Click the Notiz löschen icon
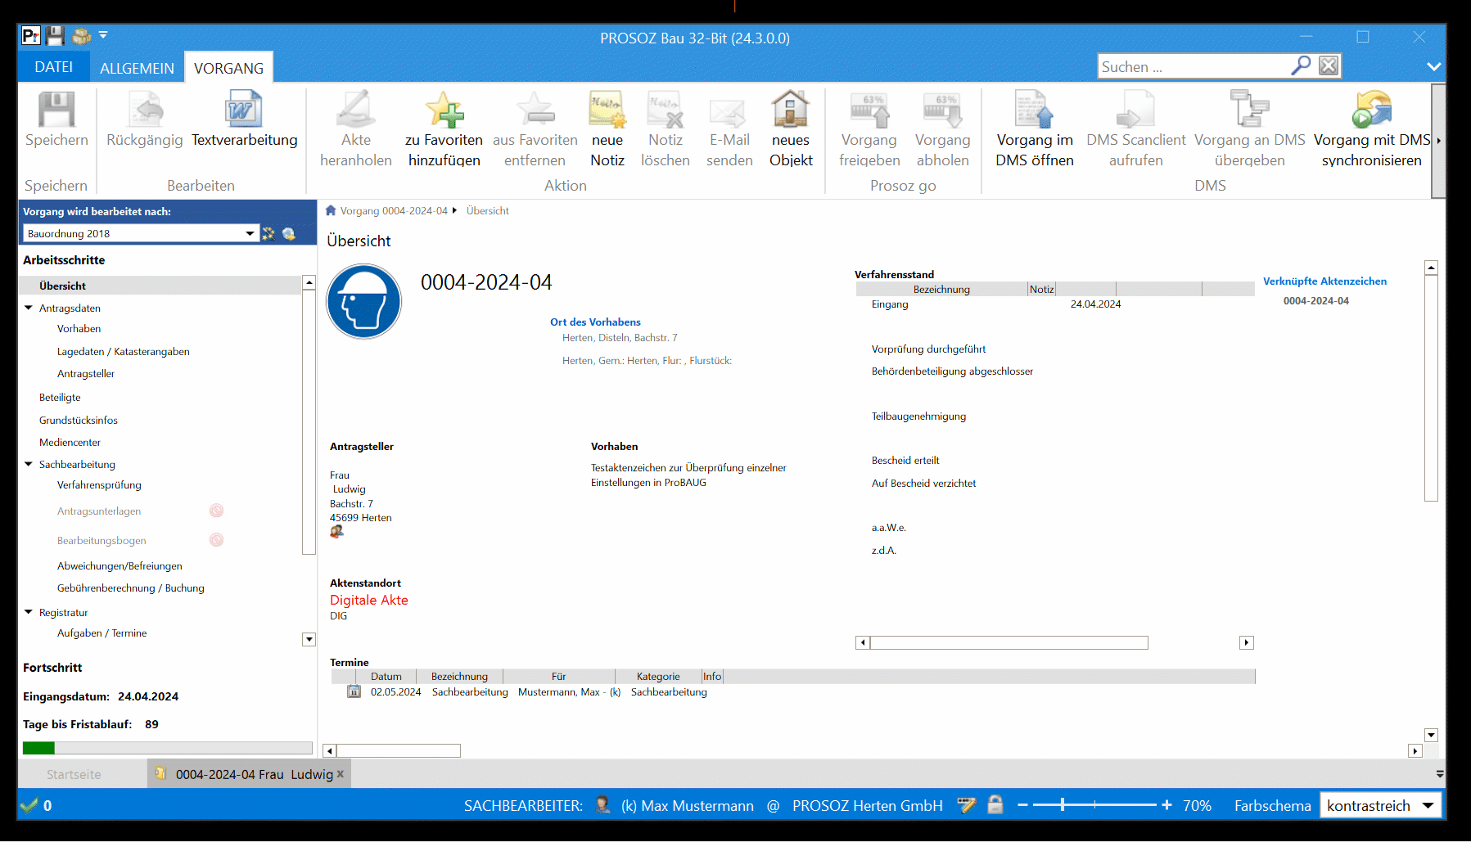The height and width of the screenshot is (842, 1471). pos(666,110)
